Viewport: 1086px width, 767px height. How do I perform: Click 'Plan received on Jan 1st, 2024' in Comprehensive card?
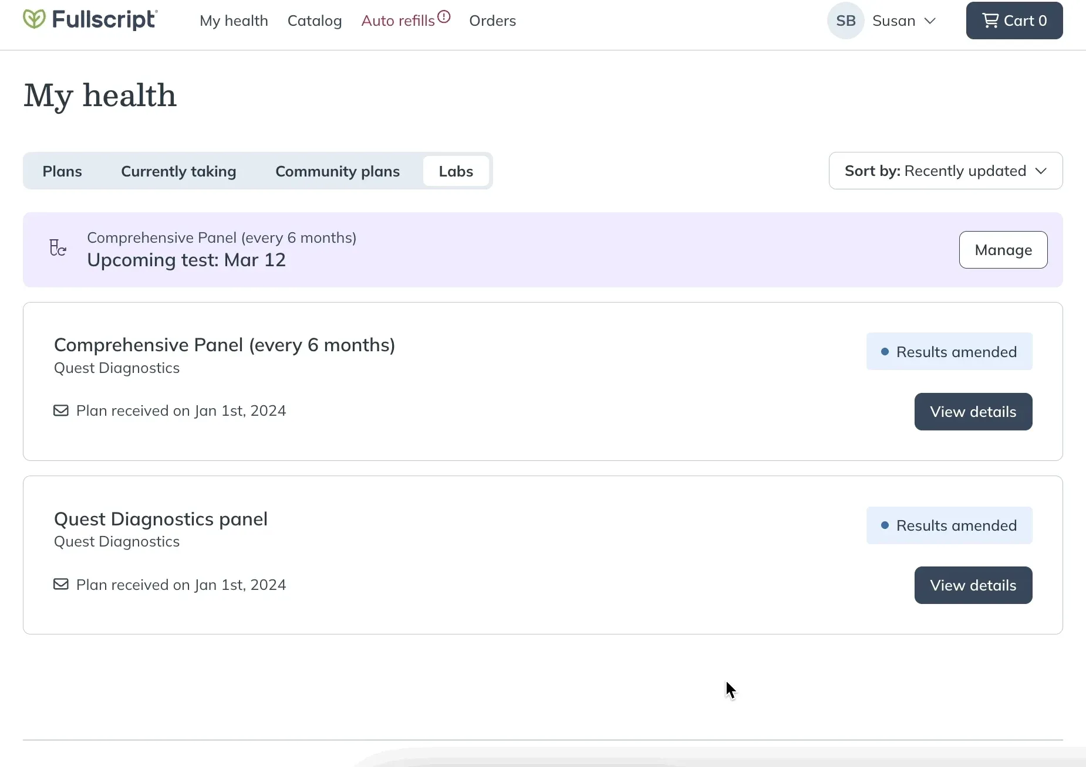click(181, 410)
